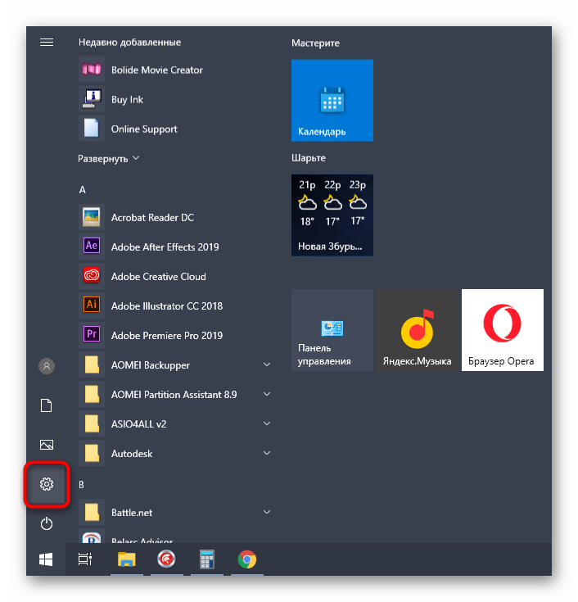Expand the 'Развернуть' recently added list

click(109, 158)
